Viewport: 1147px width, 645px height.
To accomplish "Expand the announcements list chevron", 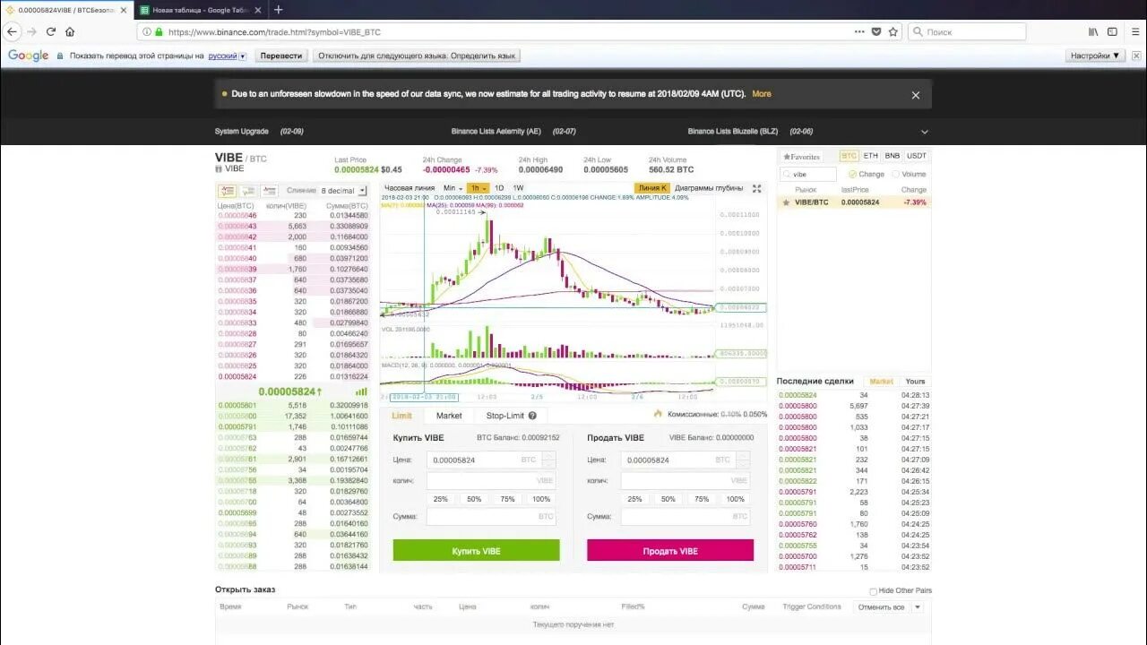I will pyautogui.click(x=925, y=132).
